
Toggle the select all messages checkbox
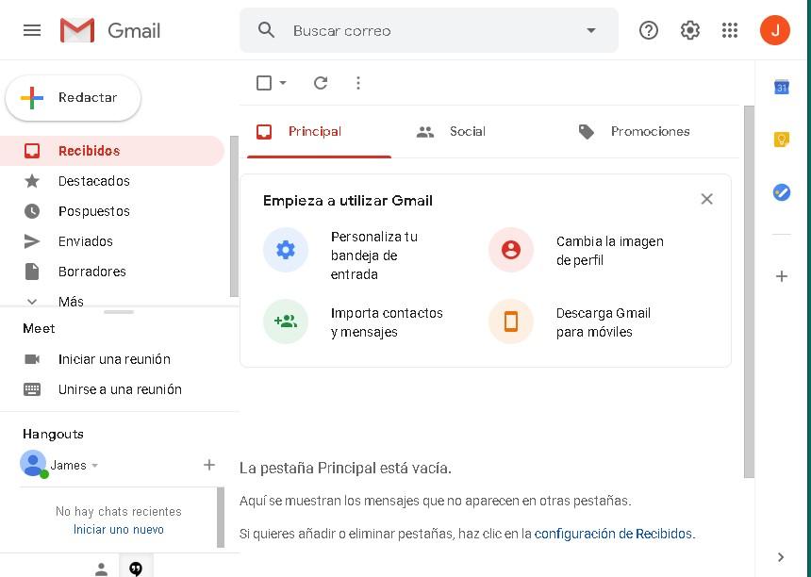[264, 83]
